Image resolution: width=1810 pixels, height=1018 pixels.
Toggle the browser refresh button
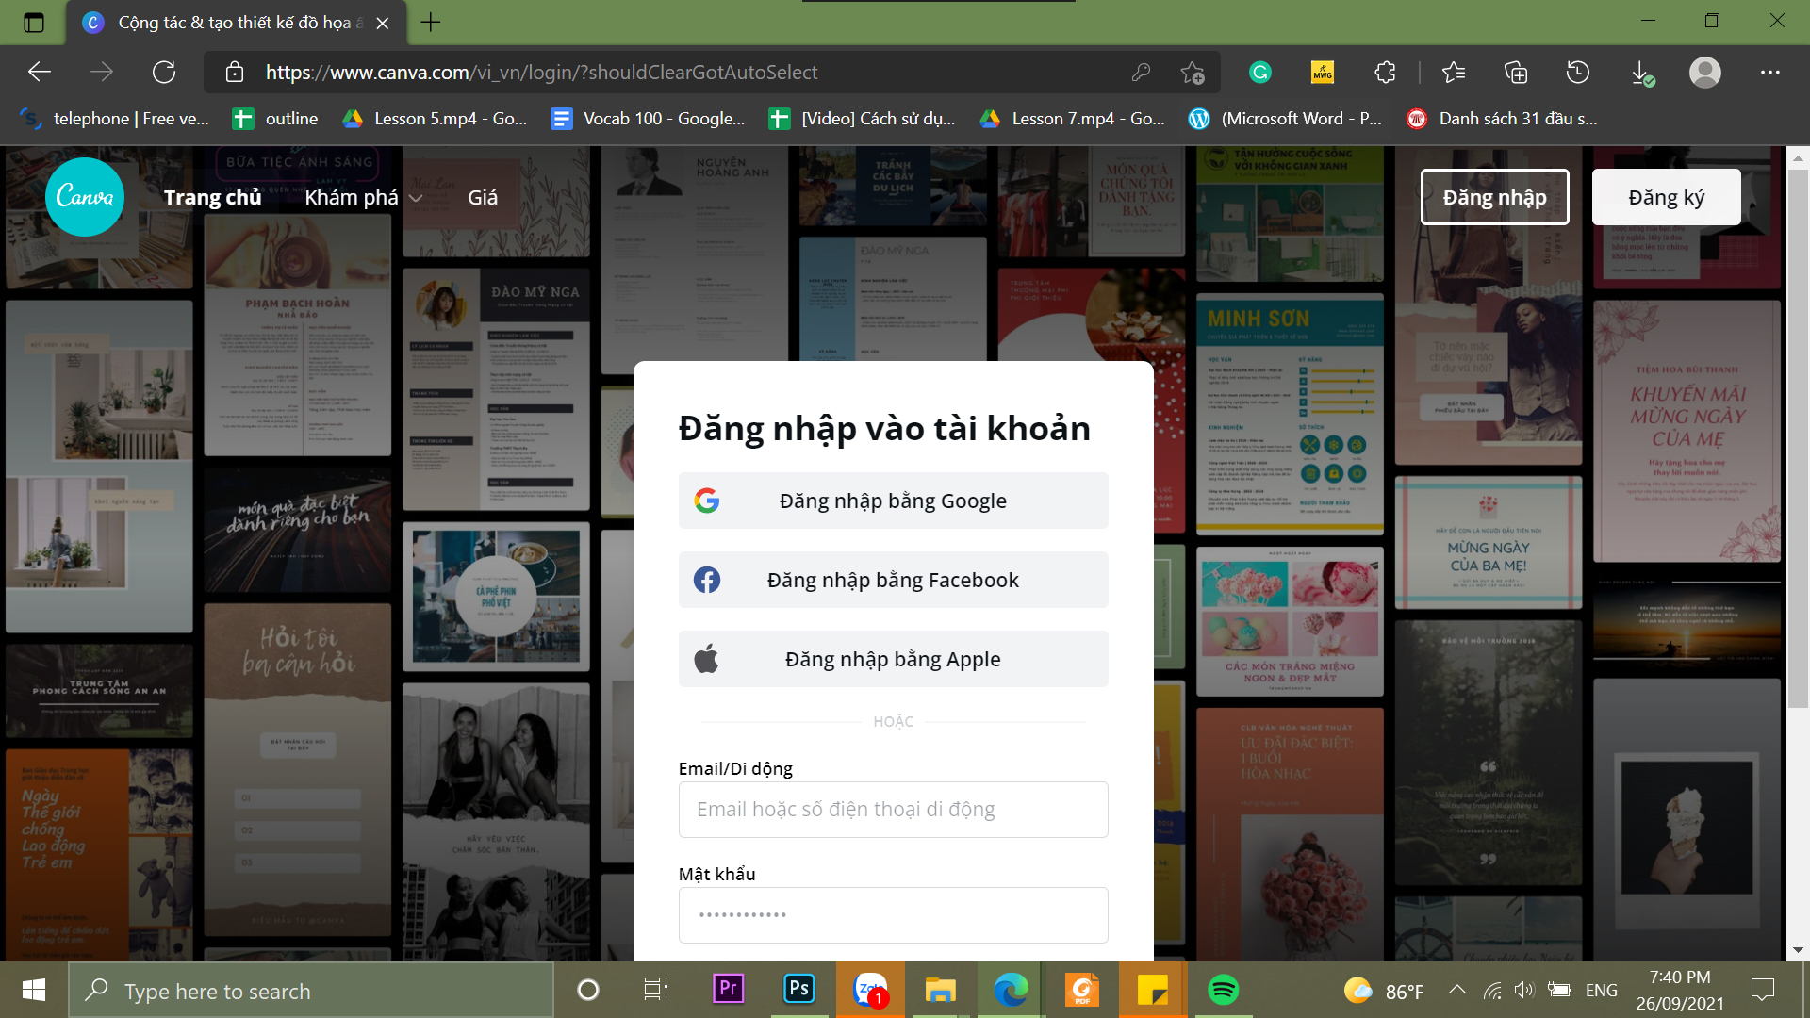point(164,72)
